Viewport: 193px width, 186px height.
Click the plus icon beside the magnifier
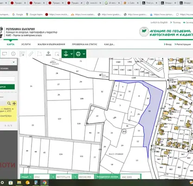pos(14,103)
